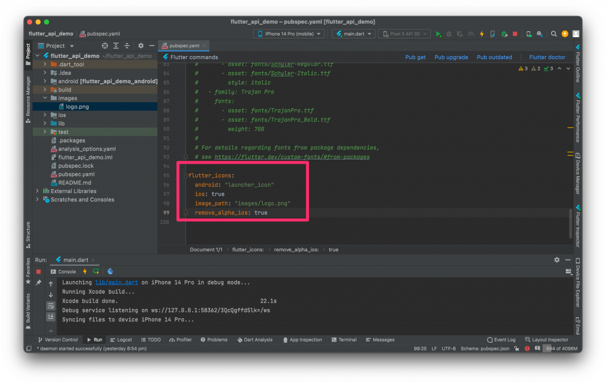606x384 pixels.
Task: Click the Hot Restart icon in Run console
Action: pos(95,271)
